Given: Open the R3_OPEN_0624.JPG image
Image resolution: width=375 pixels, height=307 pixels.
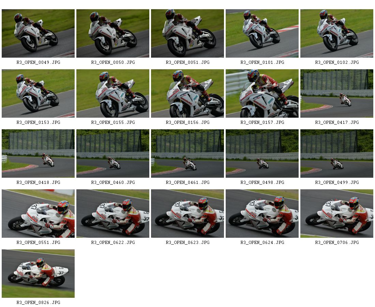Looking at the screenshot, I should (x=262, y=214).
